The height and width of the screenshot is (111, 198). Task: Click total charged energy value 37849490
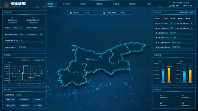point(176,42)
